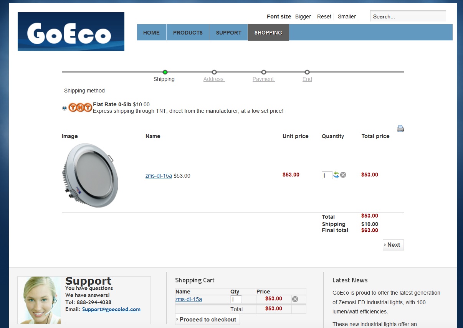
Task: Go to the SUPPORT menu tab
Action: 228,33
